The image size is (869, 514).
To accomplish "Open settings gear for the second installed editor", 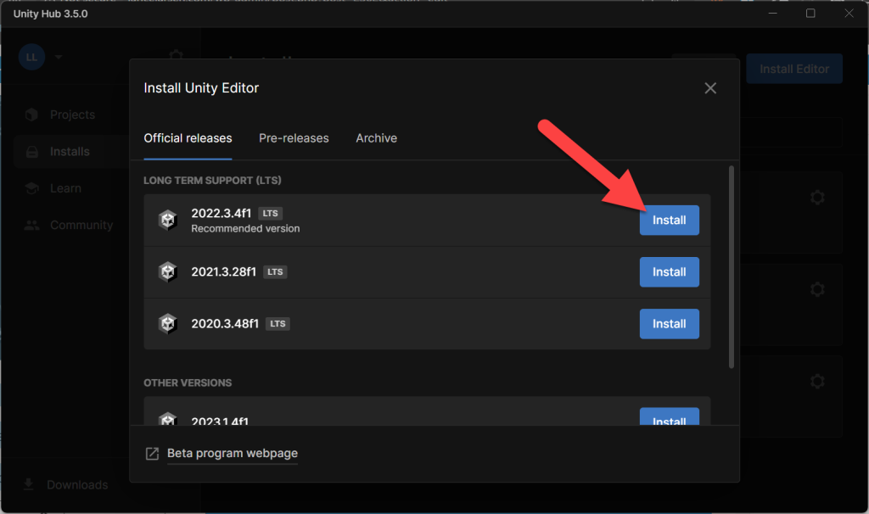I will tap(817, 290).
